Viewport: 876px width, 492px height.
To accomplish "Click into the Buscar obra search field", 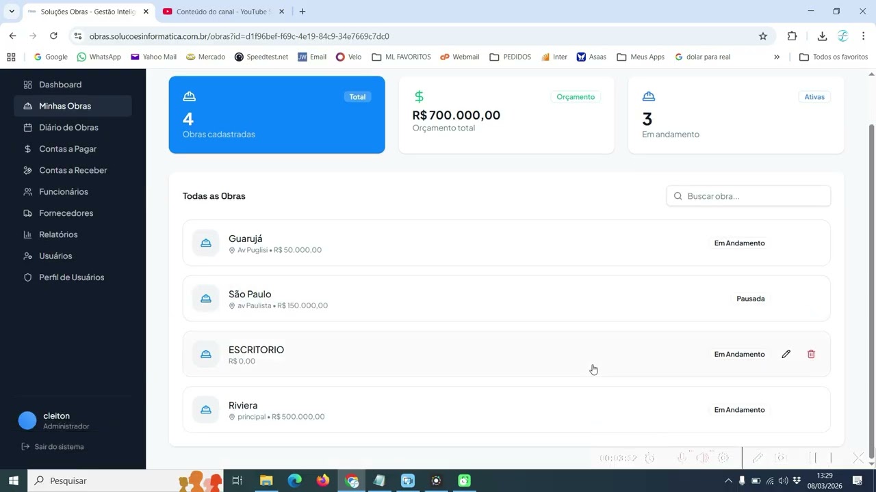I will 749,196.
